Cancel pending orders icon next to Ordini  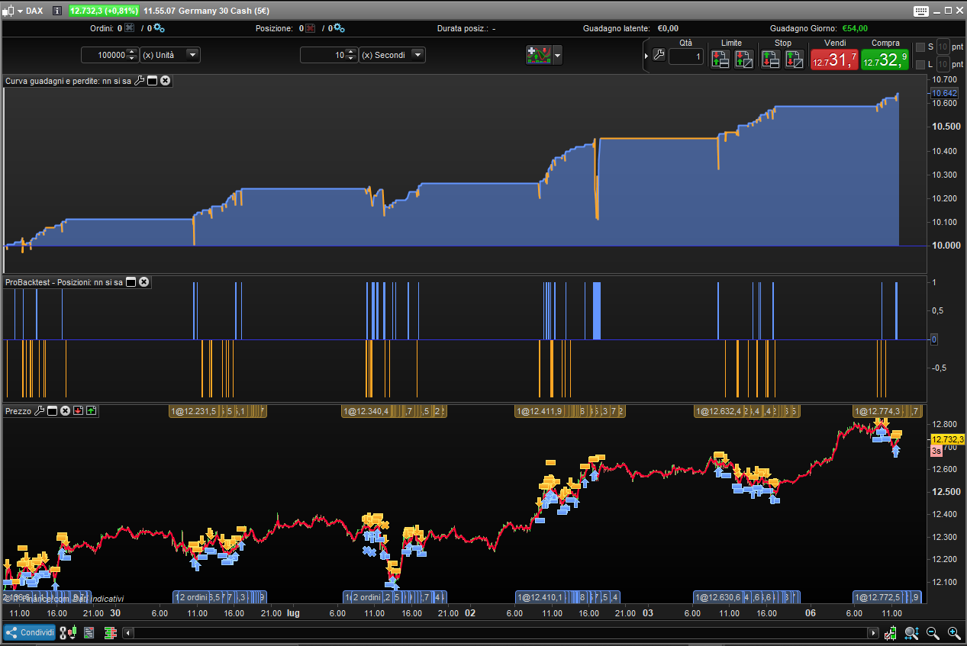pos(129,28)
